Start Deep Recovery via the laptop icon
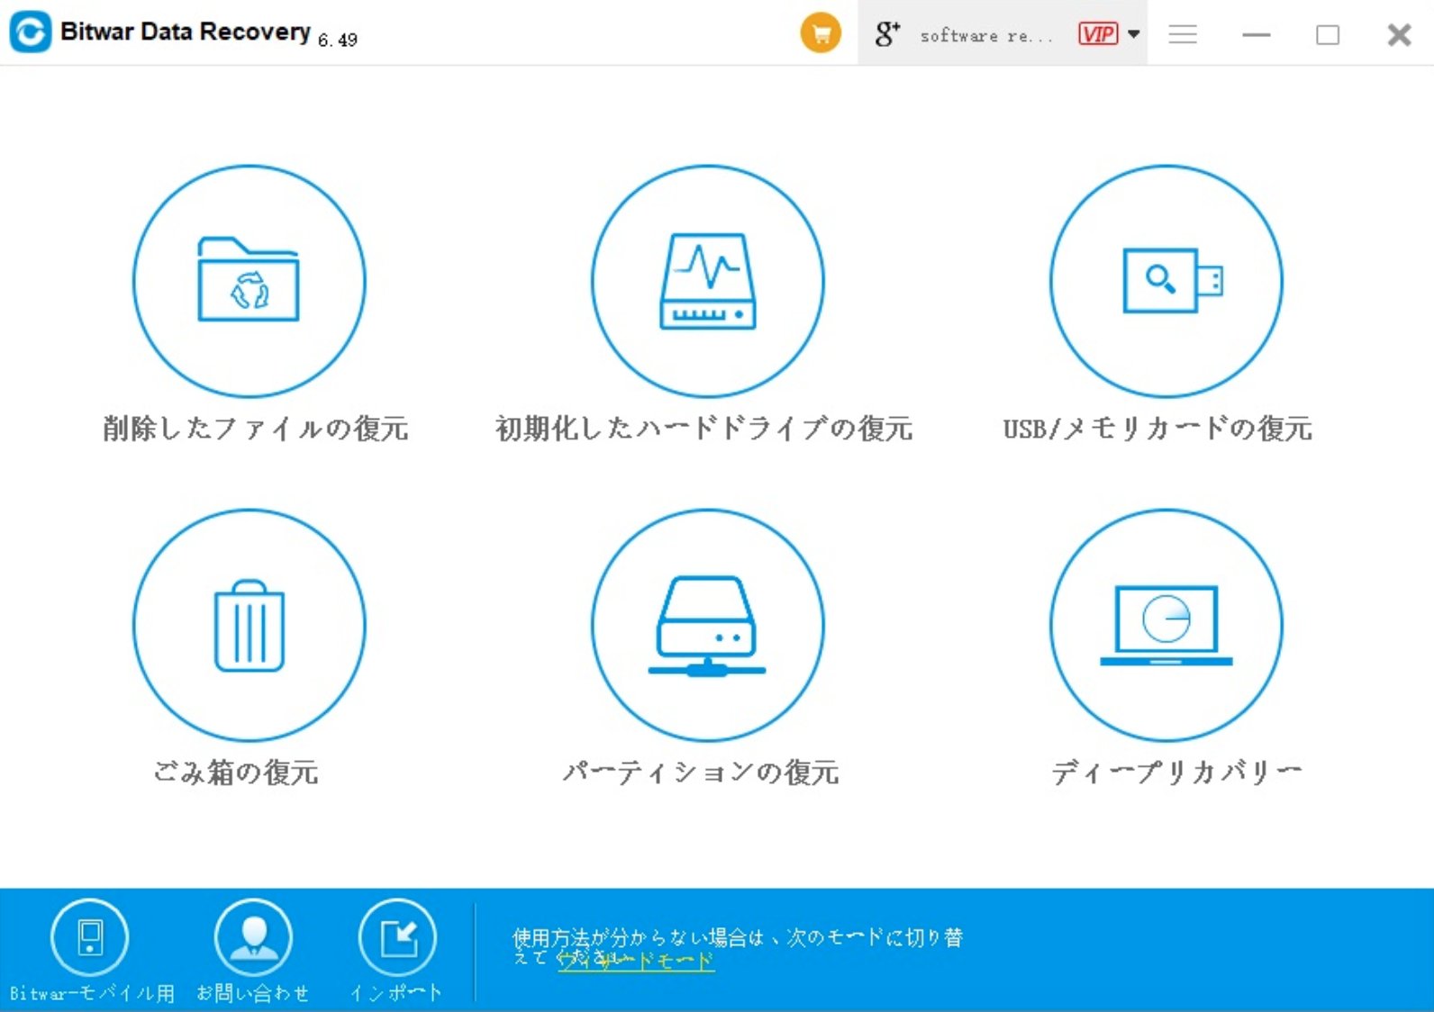 [1166, 626]
